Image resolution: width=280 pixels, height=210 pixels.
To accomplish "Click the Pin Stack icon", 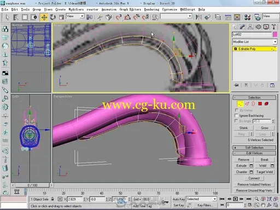I will [x=236, y=85].
